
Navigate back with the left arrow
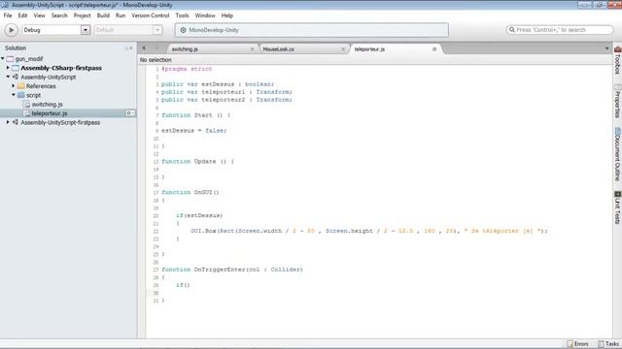144,48
